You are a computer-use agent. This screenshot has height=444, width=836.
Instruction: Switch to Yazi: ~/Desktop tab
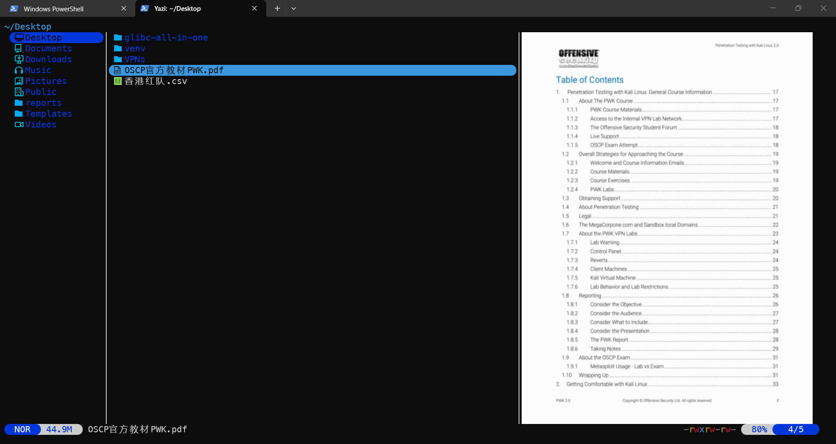click(x=200, y=9)
